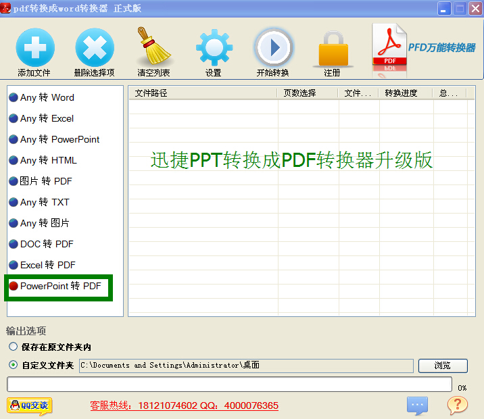The width and height of the screenshot is (484, 419).
Task: Select Any 转 Word conversion mode
Action: (42, 97)
